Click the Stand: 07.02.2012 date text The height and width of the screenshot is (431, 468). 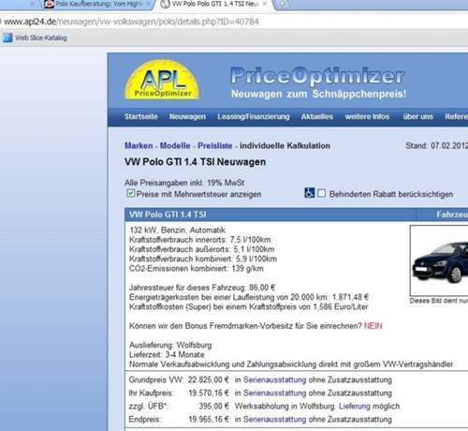point(436,146)
